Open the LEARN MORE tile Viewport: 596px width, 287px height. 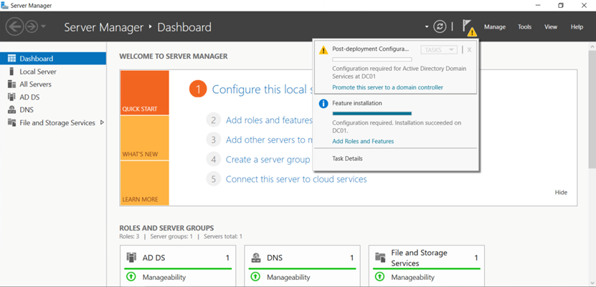pyautogui.click(x=144, y=183)
